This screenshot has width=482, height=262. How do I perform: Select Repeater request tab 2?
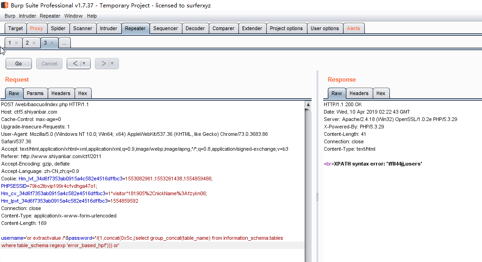(x=27, y=43)
